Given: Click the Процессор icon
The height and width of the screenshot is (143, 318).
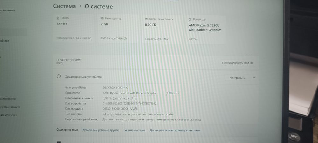Looking at the screenshot, I should pos(190,19).
